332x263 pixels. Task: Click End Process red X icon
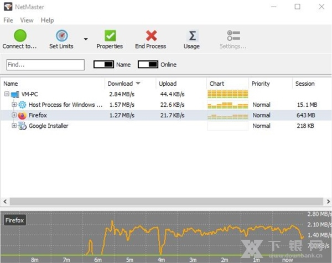(x=151, y=35)
